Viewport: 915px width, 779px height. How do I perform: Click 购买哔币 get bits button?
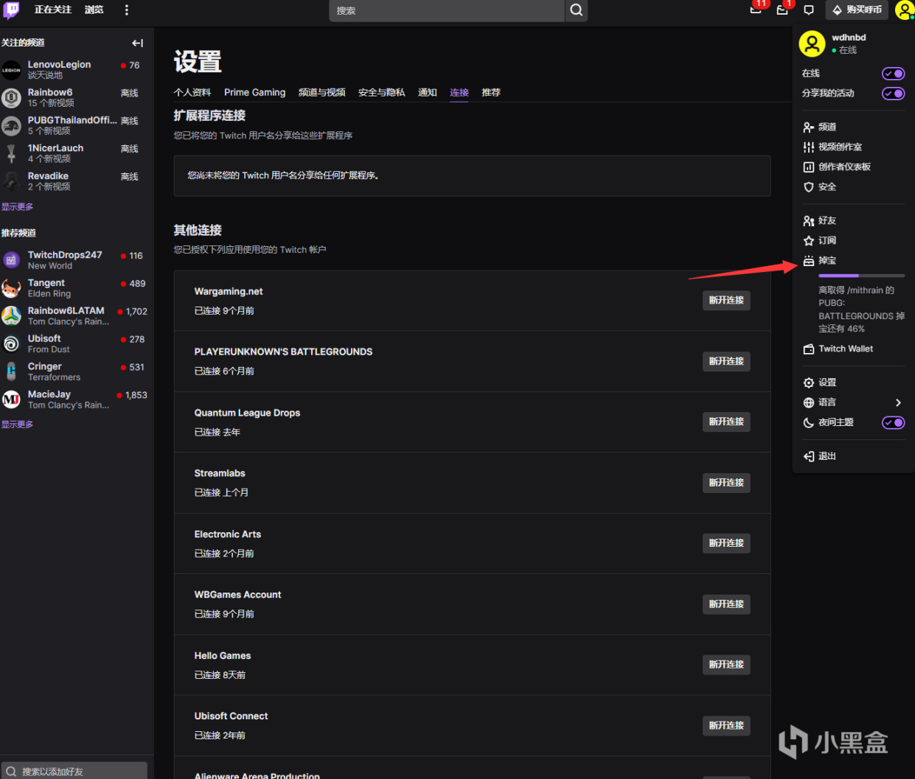857,10
